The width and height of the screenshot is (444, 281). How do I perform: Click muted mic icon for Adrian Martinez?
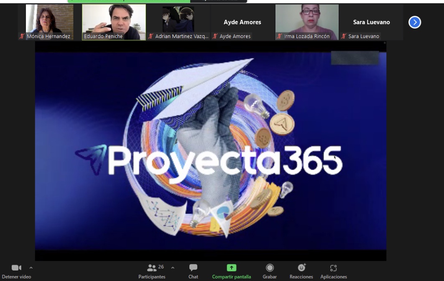(x=151, y=36)
